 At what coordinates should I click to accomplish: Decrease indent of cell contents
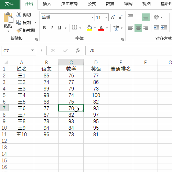[157, 28]
